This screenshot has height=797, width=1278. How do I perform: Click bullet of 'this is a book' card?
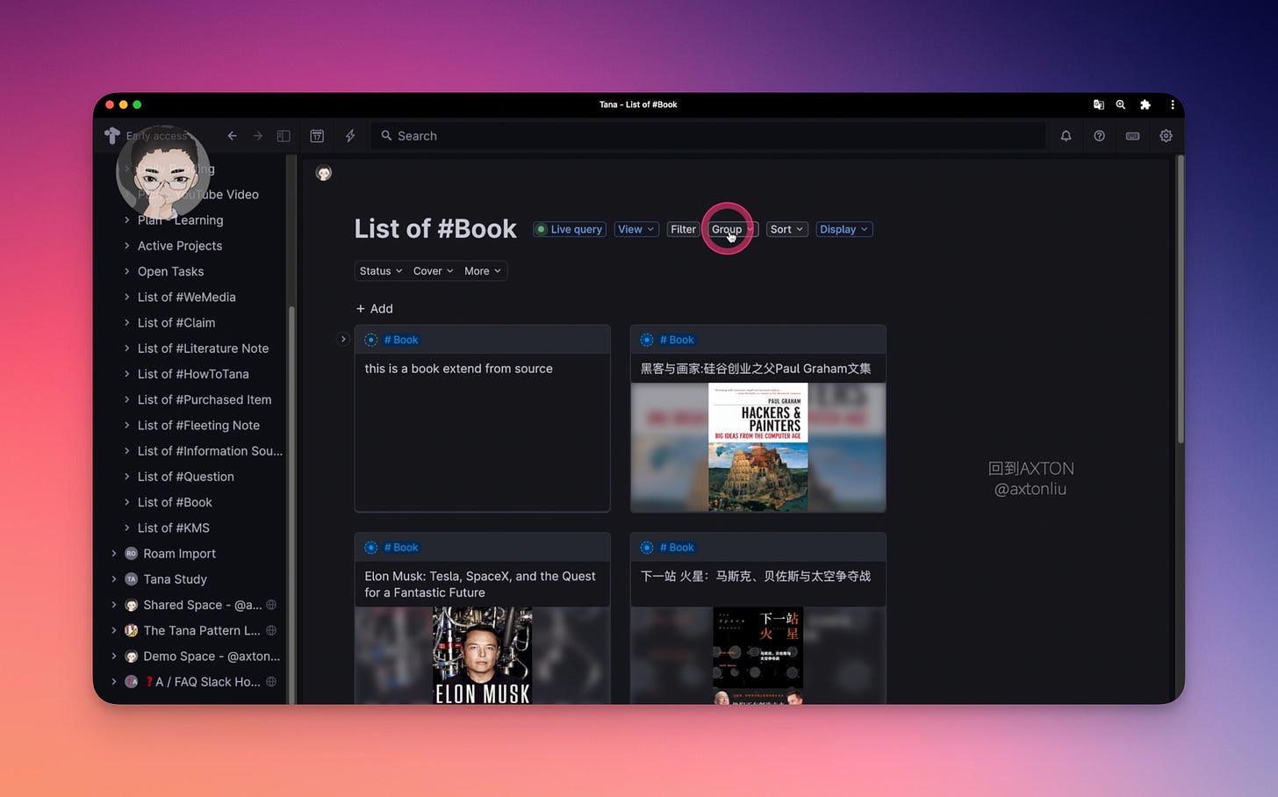pyautogui.click(x=371, y=340)
